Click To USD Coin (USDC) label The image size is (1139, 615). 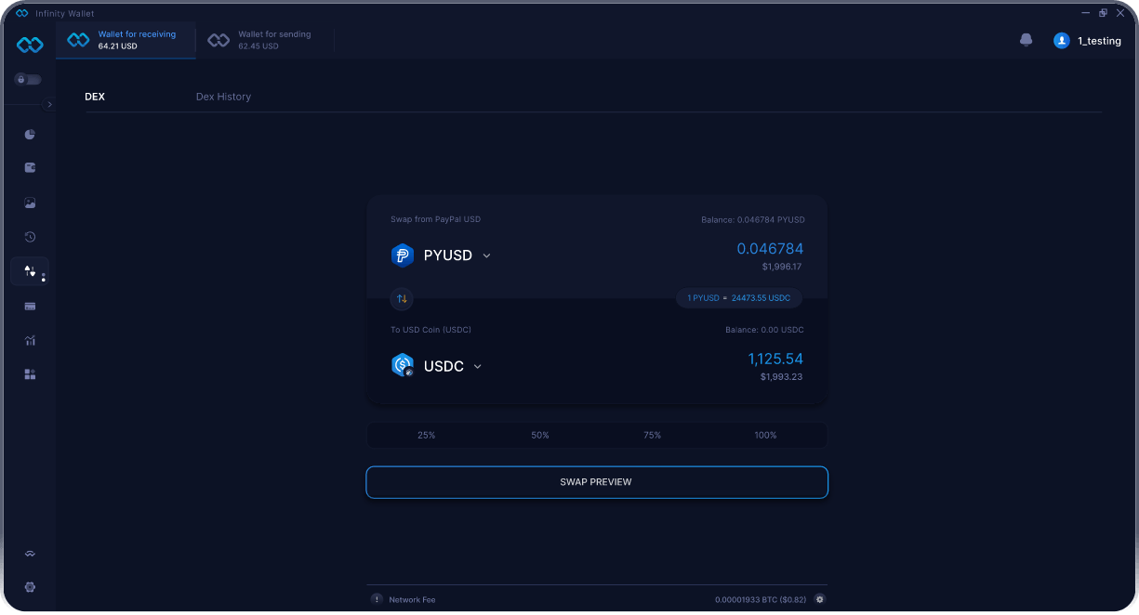pyautogui.click(x=430, y=330)
